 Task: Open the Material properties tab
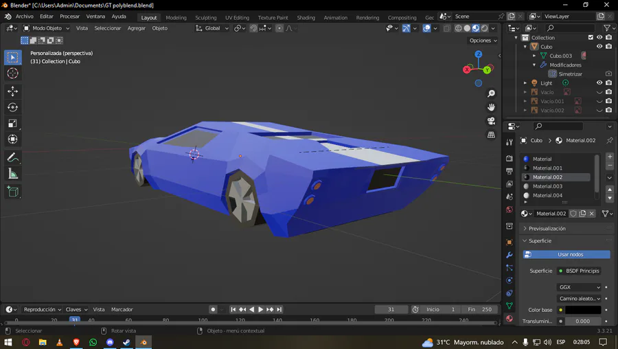click(x=510, y=319)
